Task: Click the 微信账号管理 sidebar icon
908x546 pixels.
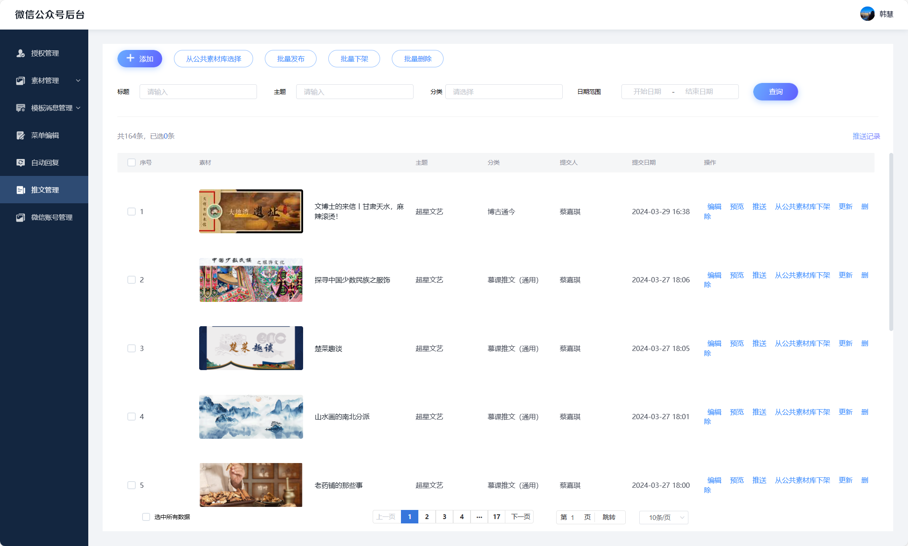Action: pos(20,218)
